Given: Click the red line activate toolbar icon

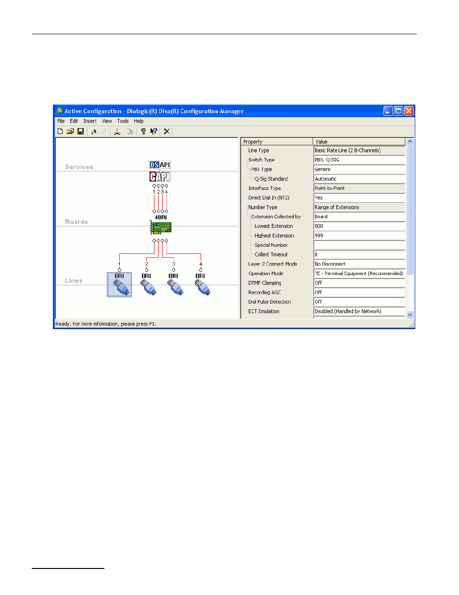Looking at the screenshot, I should click(x=117, y=131).
